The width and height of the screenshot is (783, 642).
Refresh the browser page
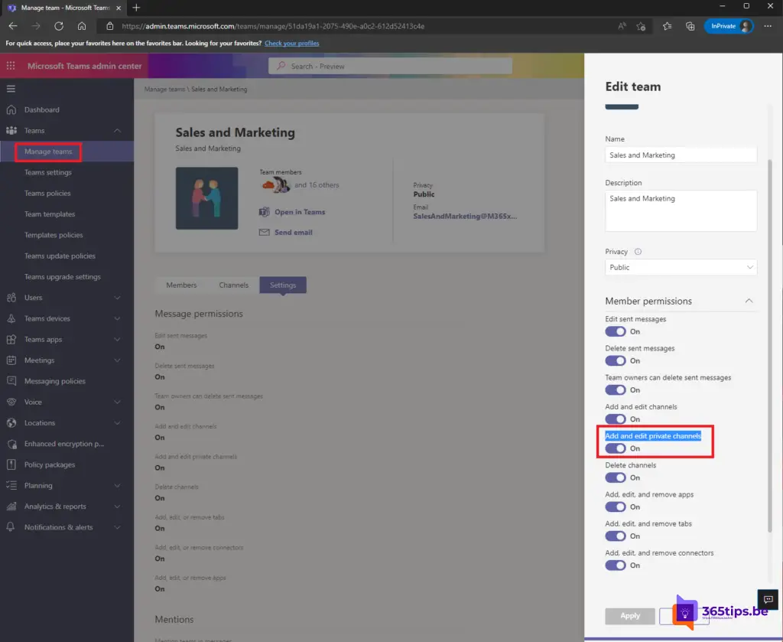[x=59, y=26]
